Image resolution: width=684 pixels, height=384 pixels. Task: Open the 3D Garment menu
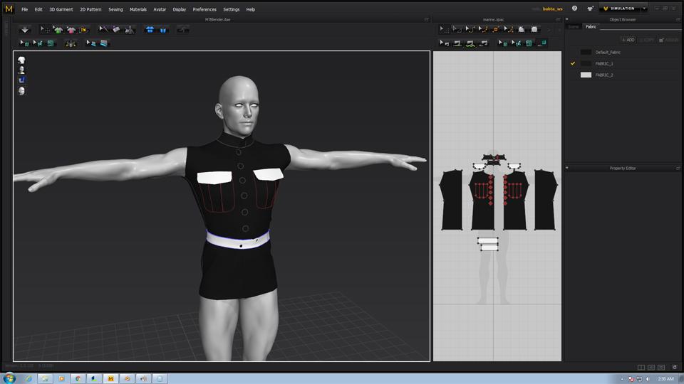tap(61, 9)
